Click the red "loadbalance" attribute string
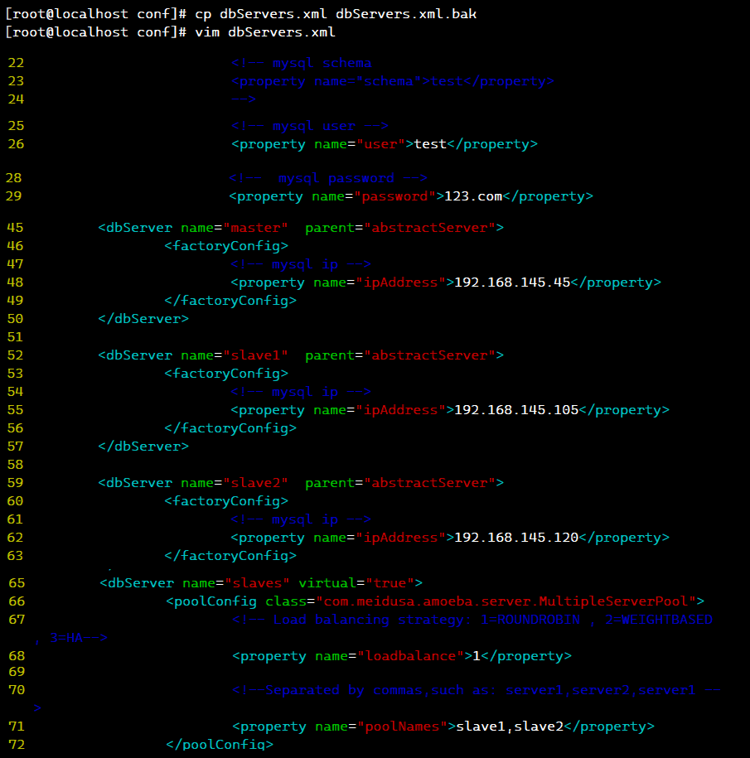750x758 pixels. 410,656
